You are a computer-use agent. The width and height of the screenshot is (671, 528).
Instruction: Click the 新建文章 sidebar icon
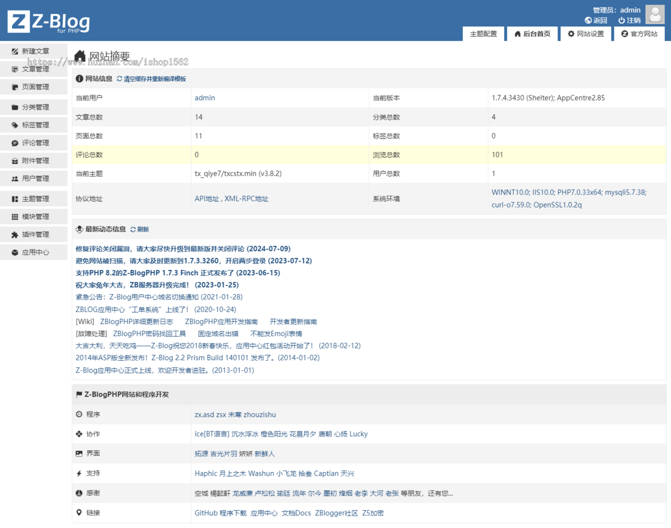(15, 51)
